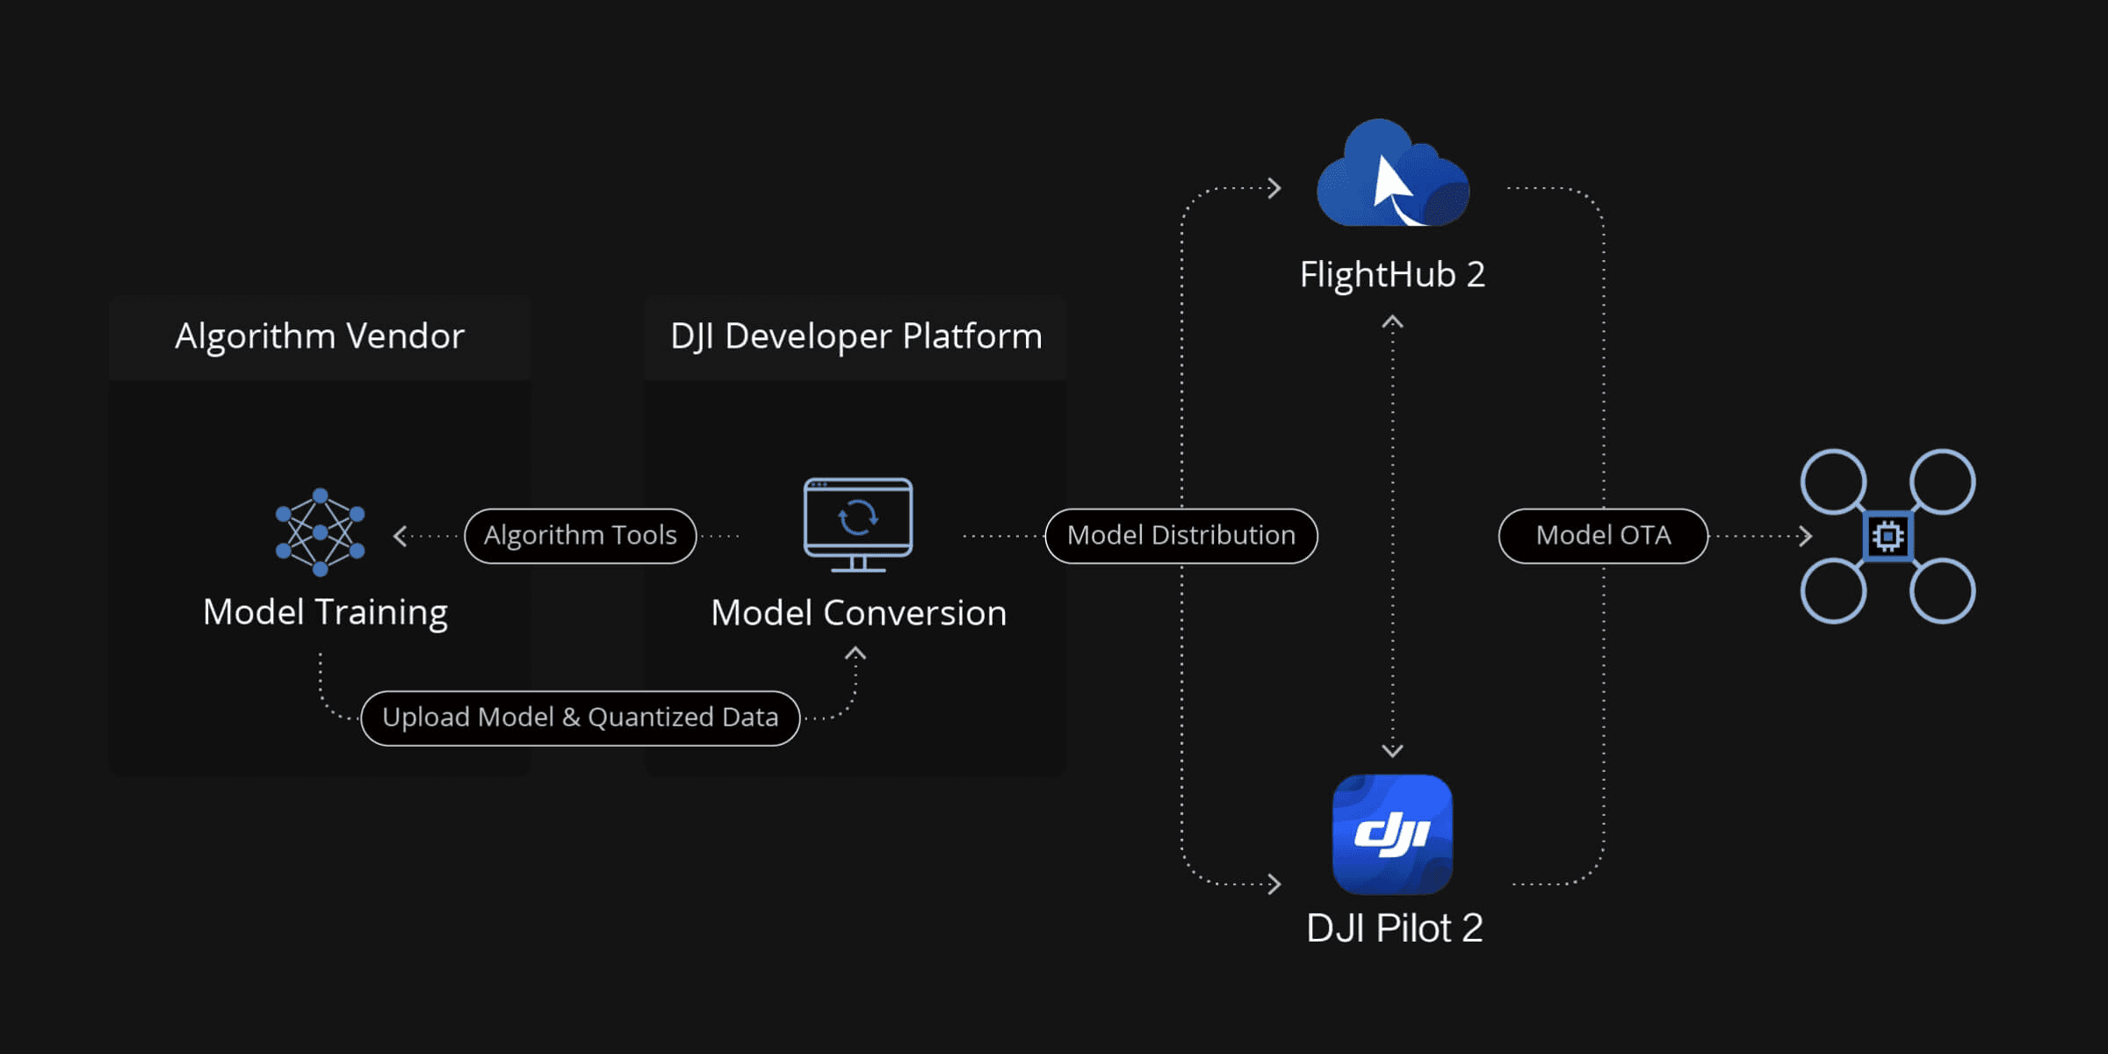Click the FlightHub 2 text label
This screenshot has height=1054, width=2108.
click(x=1392, y=275)
